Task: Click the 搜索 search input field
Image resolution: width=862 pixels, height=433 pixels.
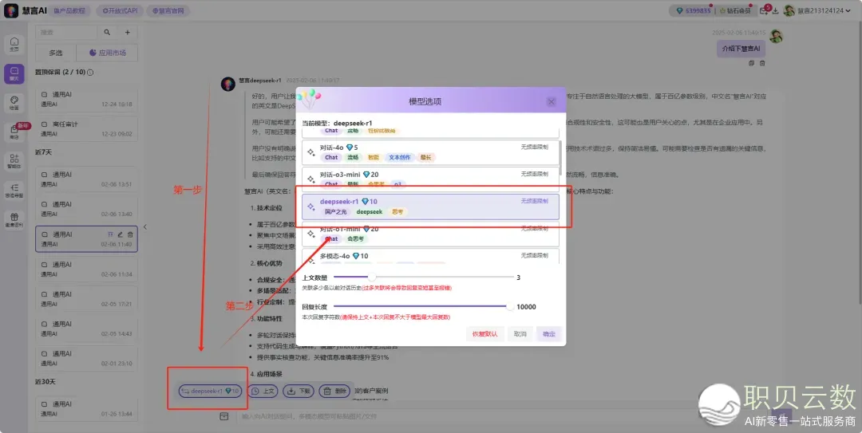Action: click(66, 33)
